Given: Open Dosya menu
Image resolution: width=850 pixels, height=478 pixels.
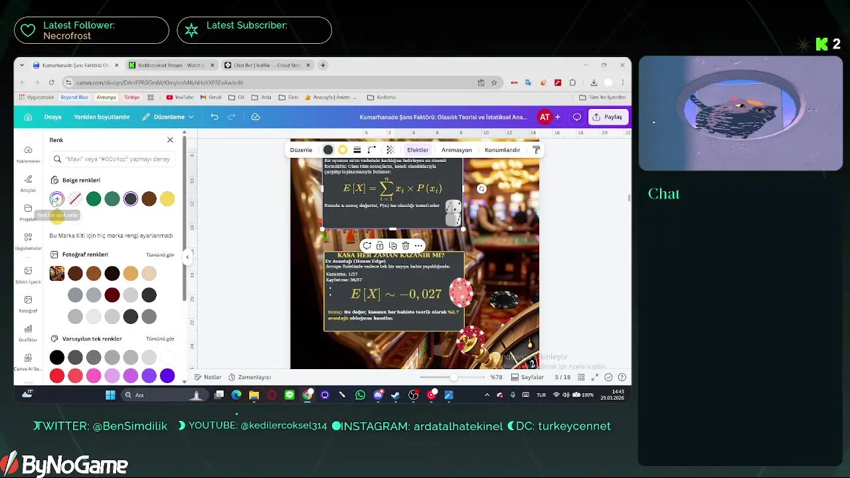Looking at the screenshot, I should coord(52,117).
